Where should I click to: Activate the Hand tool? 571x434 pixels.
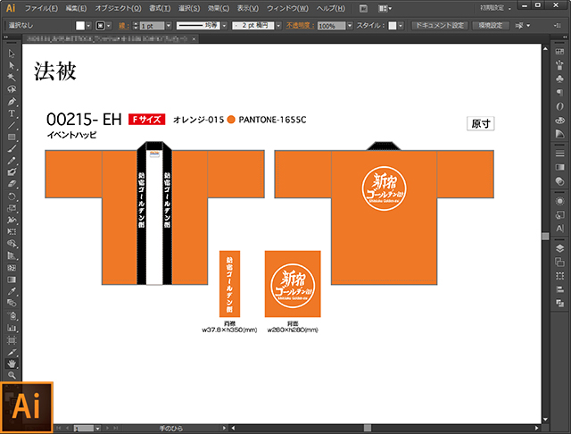coord(12,363)
